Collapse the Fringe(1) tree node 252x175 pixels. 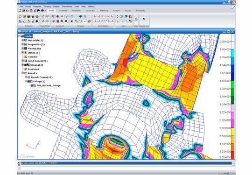point(26,81)
